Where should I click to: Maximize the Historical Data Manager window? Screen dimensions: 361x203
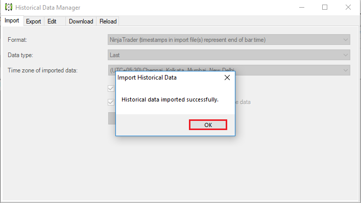(x=325, y=7)
